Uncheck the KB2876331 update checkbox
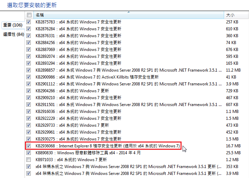Viewport: 249px width, 178px height. pos(29,35)
